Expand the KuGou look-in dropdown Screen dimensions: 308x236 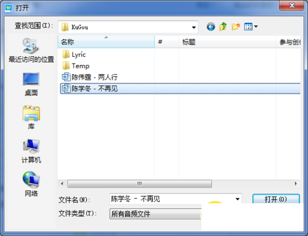(193, 27)
